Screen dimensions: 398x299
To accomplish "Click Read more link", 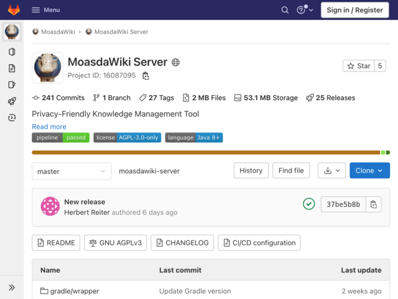I will 49,126.
